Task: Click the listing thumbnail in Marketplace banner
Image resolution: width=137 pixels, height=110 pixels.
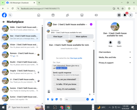Action: 48,31
